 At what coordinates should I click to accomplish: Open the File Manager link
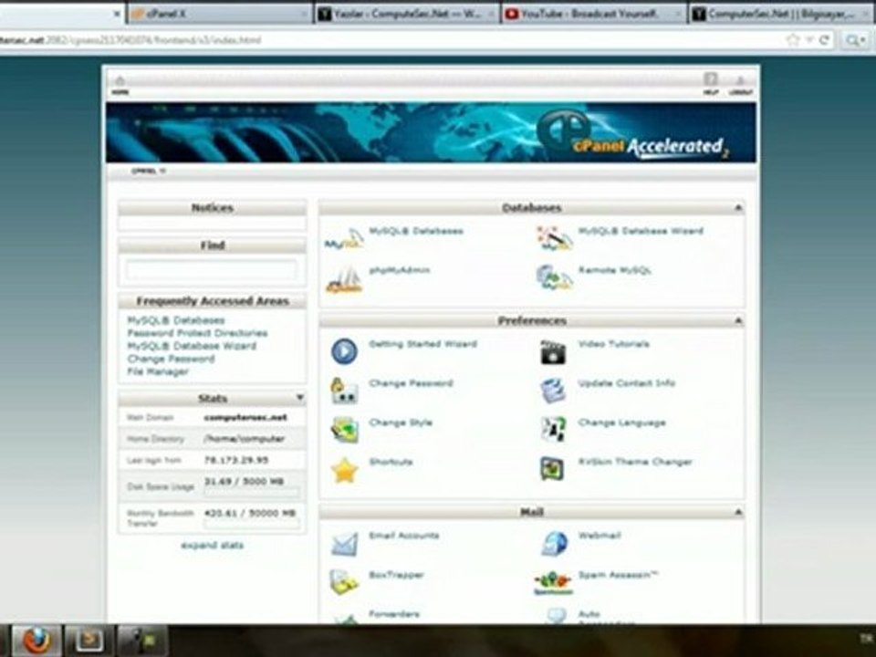click(158, 372)
